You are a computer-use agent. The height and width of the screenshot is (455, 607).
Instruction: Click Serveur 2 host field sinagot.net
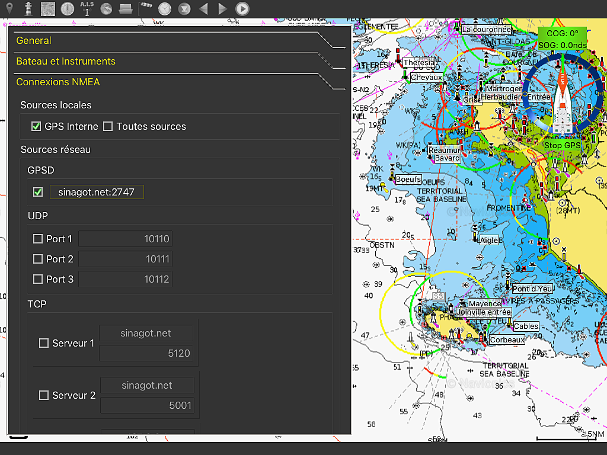(x=147, y=385)
